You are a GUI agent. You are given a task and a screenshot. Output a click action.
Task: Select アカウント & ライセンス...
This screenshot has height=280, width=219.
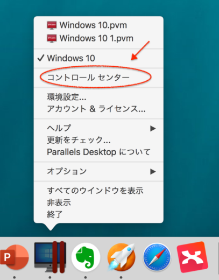98,109
